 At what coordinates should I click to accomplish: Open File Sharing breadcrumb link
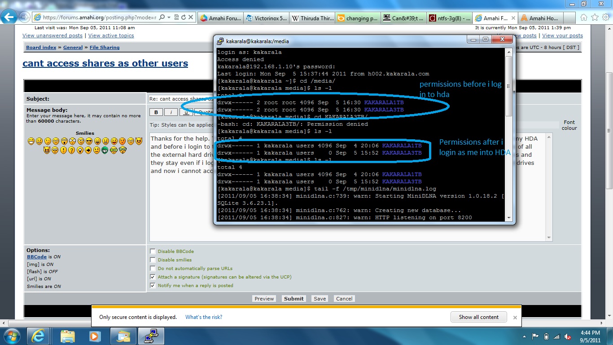coord(105,47)
